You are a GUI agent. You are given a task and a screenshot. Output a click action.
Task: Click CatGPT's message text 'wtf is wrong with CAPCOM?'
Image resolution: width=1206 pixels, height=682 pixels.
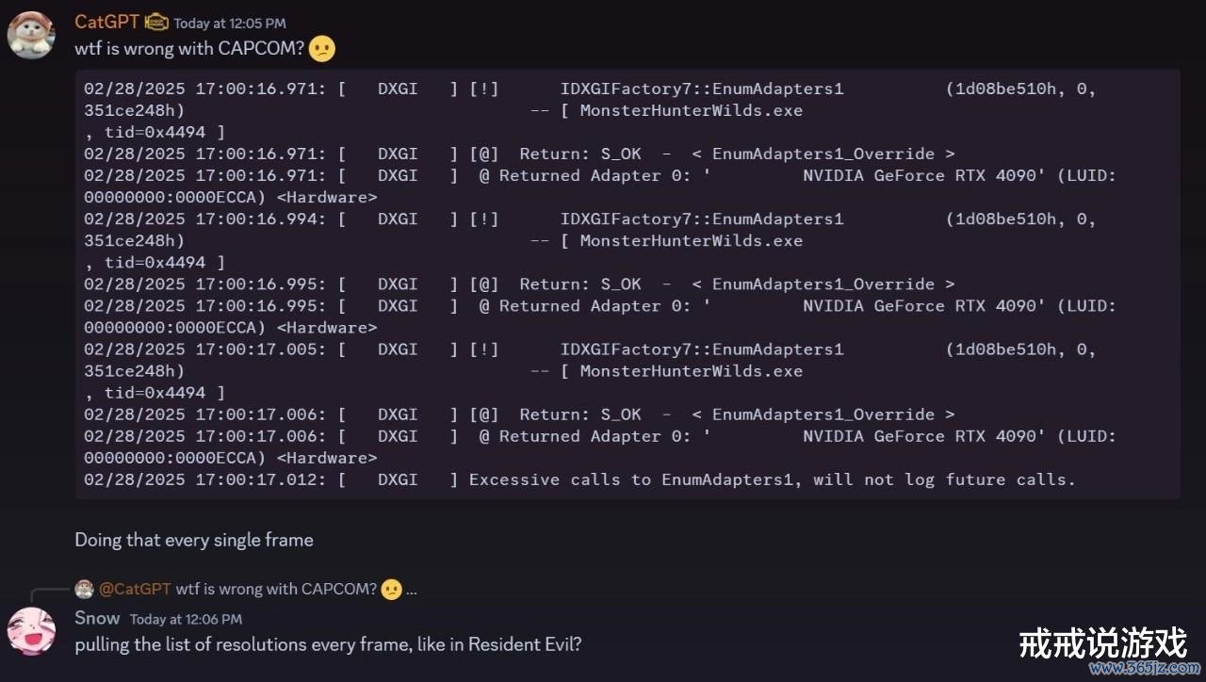[190, 49]
